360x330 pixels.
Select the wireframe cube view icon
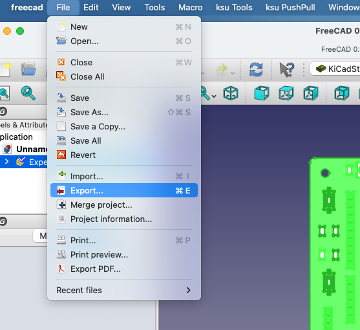click(342, 93)
